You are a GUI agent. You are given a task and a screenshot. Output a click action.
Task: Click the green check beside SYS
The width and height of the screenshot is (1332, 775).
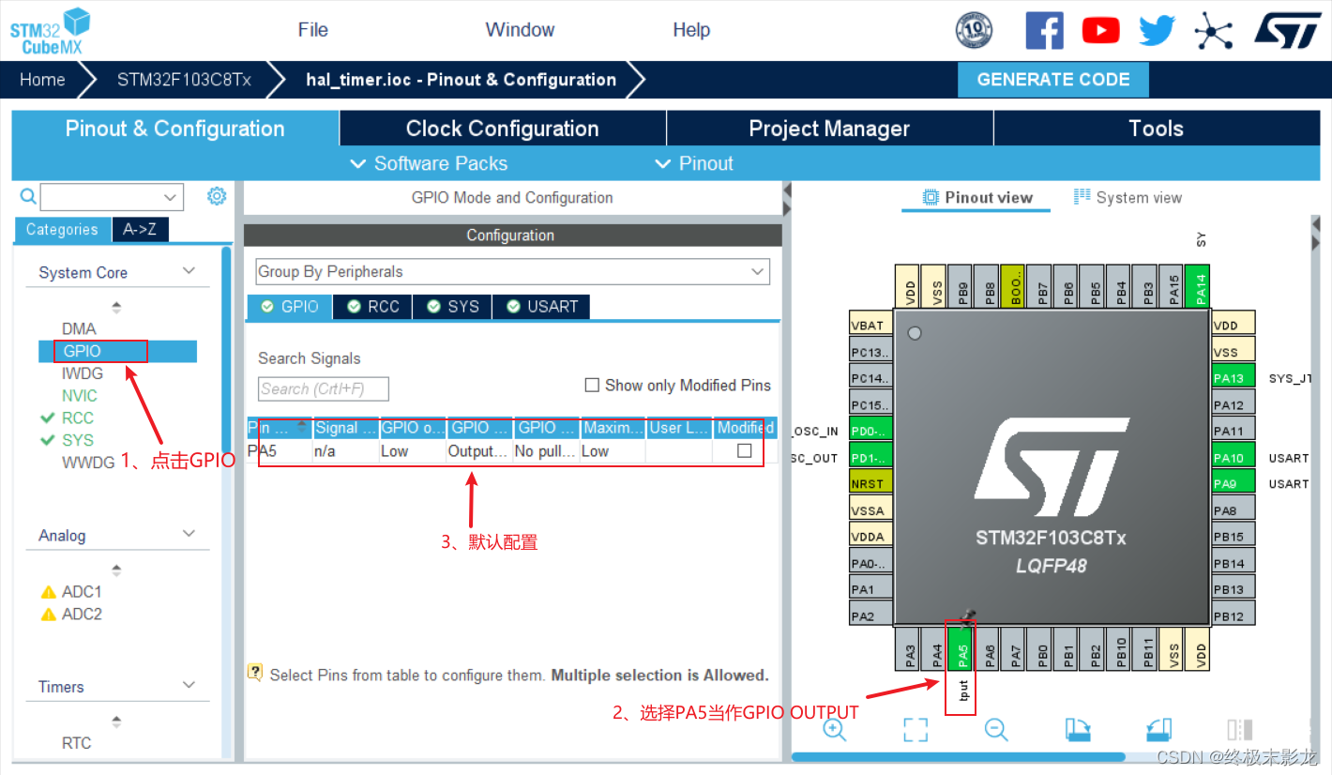(x=48, y=440)
